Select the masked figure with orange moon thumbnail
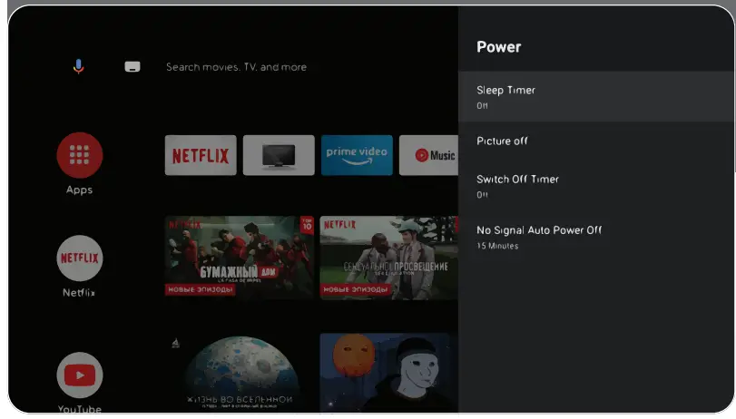This screenshot has height=419, width=736. (388, 373)
